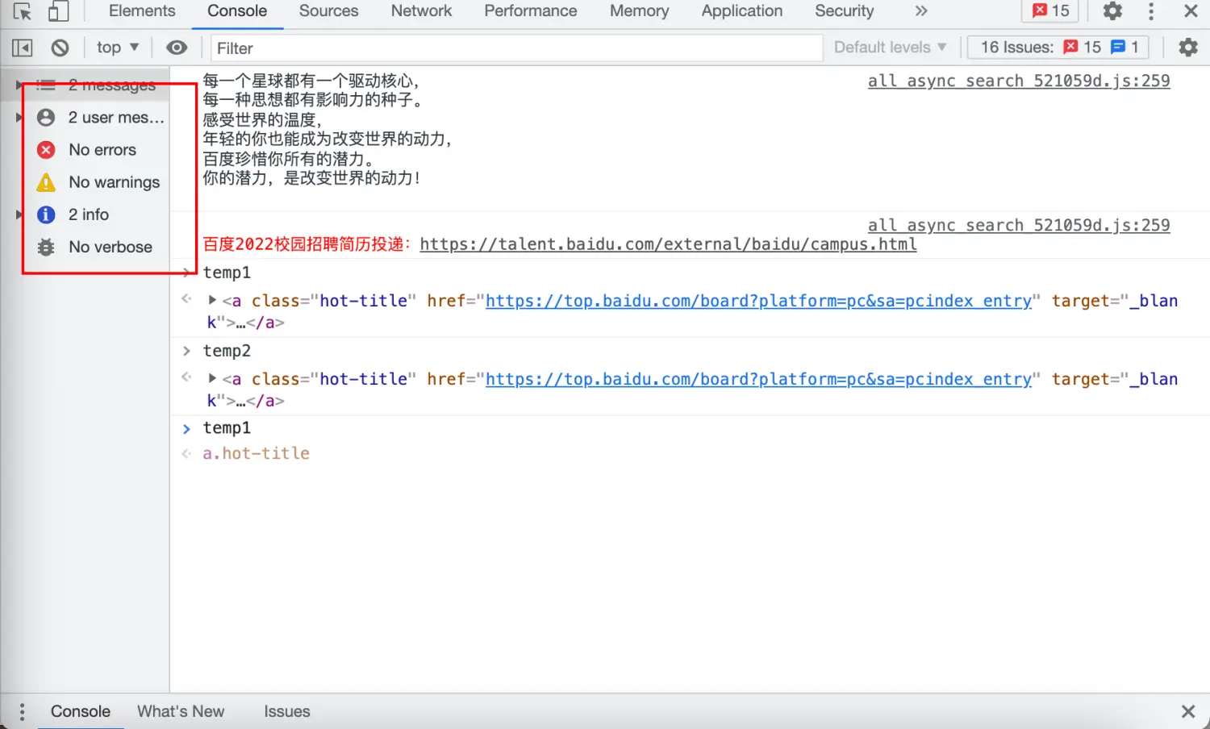
Task: Switch to the Network tab
Action: click(x=421, y=11)
